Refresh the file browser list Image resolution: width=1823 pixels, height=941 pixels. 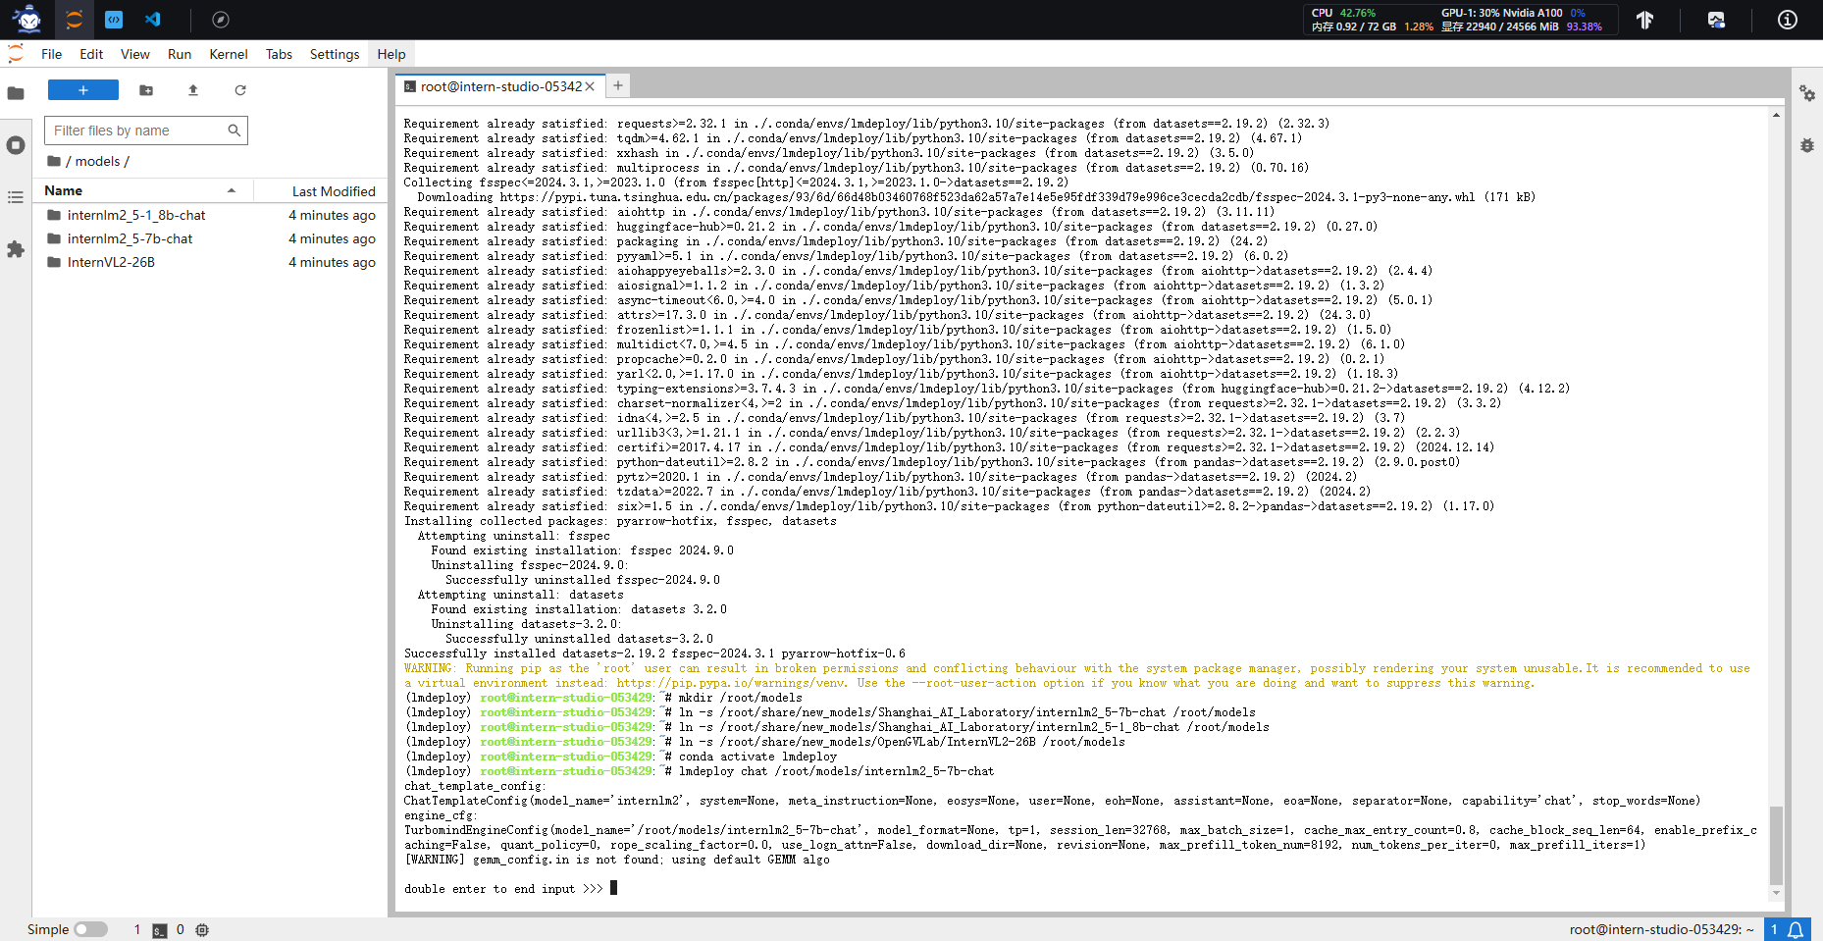pos(240,90)
